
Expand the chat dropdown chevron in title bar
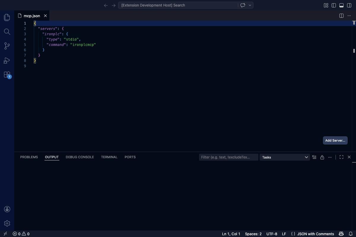click(x=250, y=5)
